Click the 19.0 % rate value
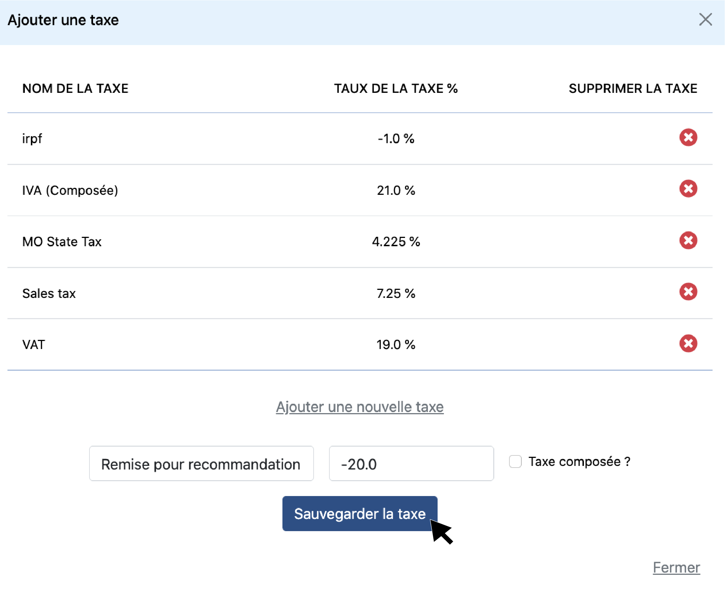Screen dimensions: 725x598 (x=396, y=345)
